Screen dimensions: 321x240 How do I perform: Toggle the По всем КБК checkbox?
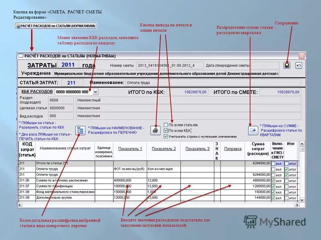click(166, 131)
